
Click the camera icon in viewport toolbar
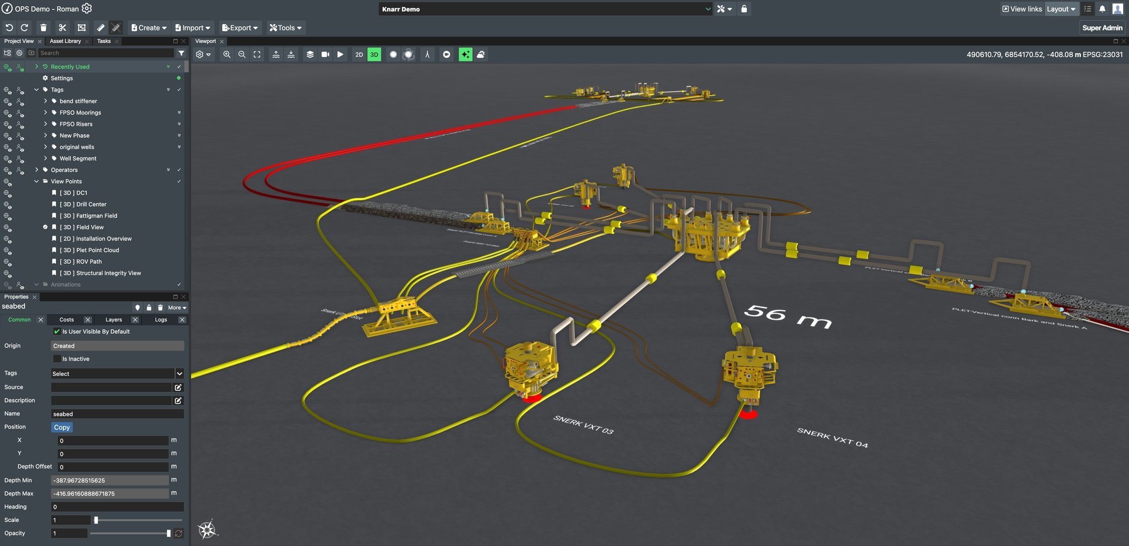(325, 55)
